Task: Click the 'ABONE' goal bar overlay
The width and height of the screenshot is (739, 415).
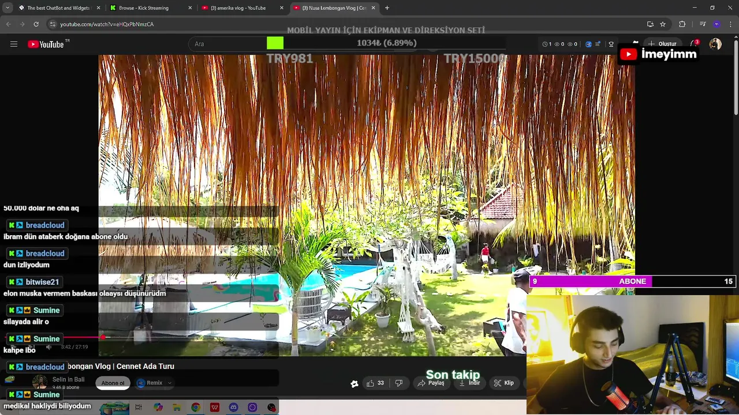Action: [x=633, y=281]
